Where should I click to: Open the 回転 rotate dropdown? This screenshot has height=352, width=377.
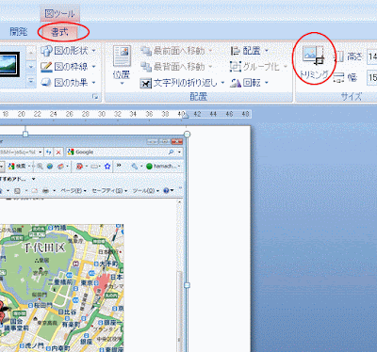click(x=250, y=83)
